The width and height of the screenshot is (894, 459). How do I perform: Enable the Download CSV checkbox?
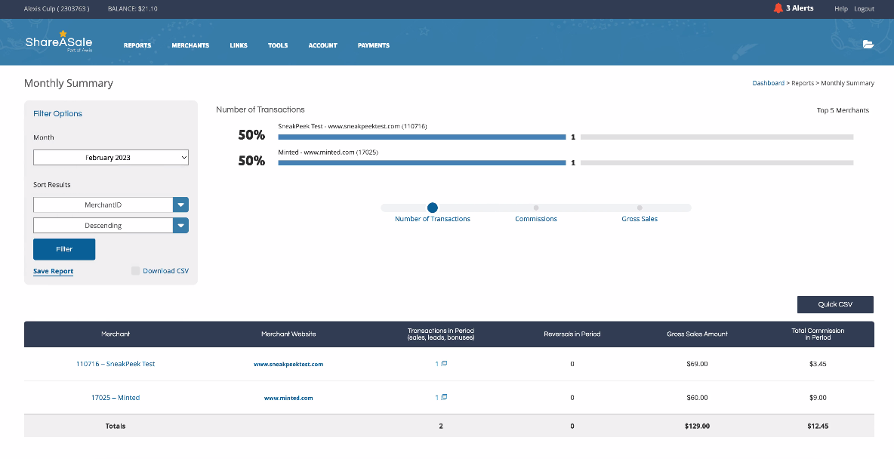[135, 271]
